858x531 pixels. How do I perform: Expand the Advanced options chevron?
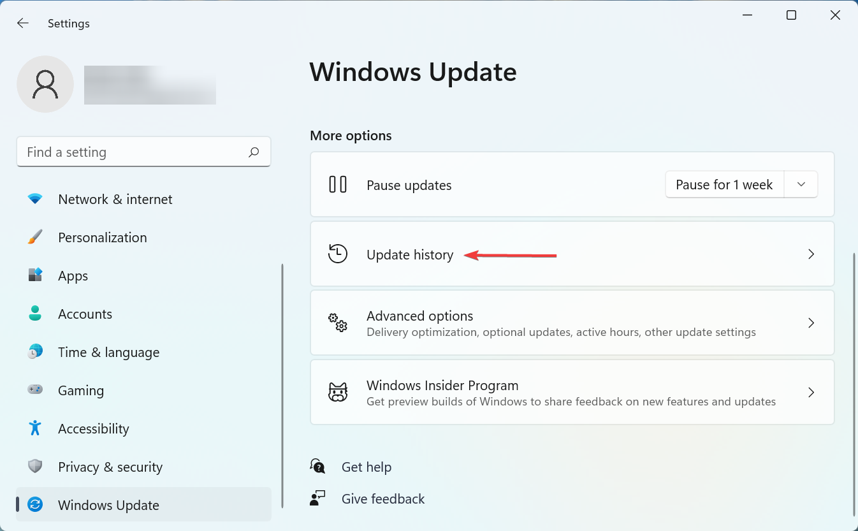click(811, 323)
